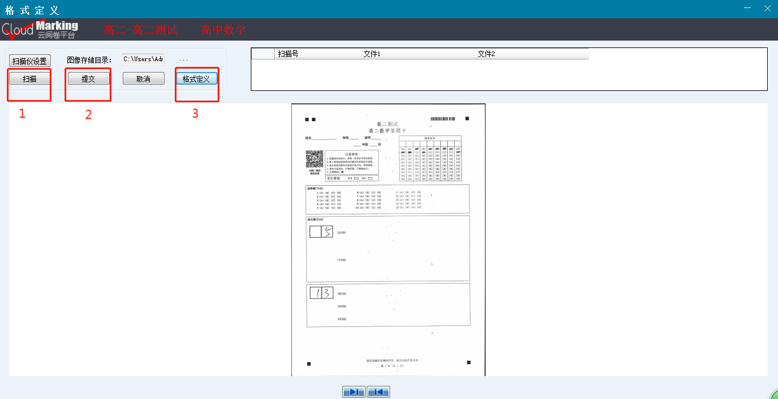
Task: Click the 文件1 column header
Action: (x=417, y=53)
